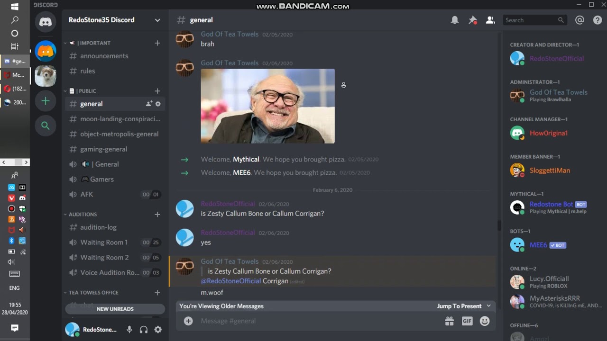Screen dimensions: 607x341
Task: Edit general channel settings gear
Action: tap(158, 104)
